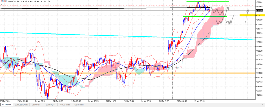Click the 4599.04 price scale label
Screen dimensions: 267x107
[260, 2]
